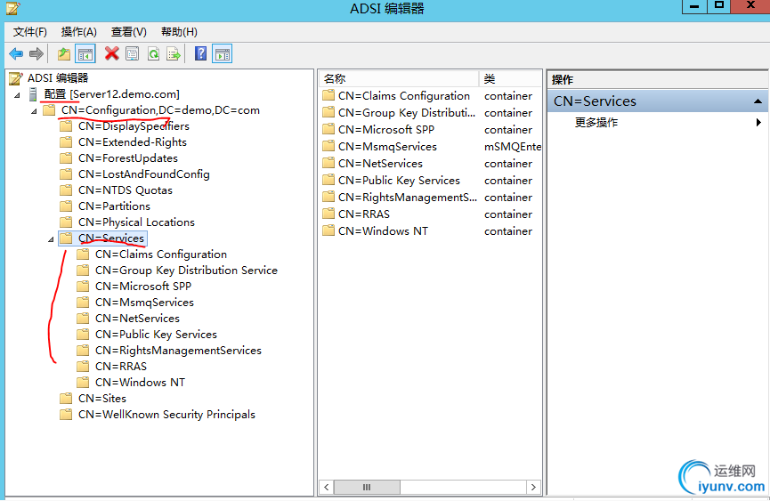
Task: Click the red Delete X icon
Action: coord(112,54)
